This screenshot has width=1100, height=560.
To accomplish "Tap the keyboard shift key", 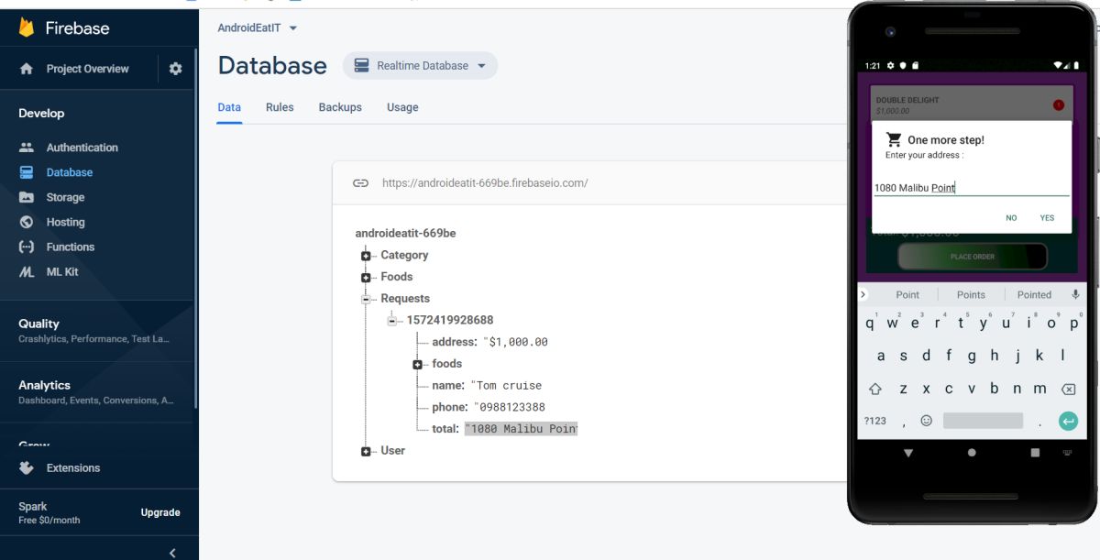I will tap(875, 389).
